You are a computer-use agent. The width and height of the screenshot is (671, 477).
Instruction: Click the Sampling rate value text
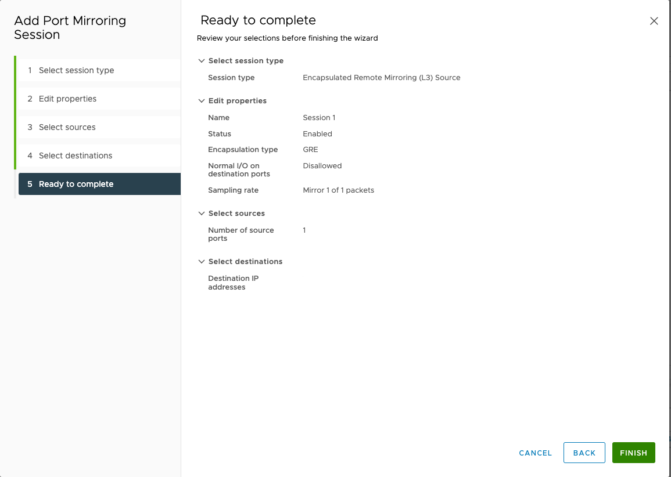pos(338,190)
